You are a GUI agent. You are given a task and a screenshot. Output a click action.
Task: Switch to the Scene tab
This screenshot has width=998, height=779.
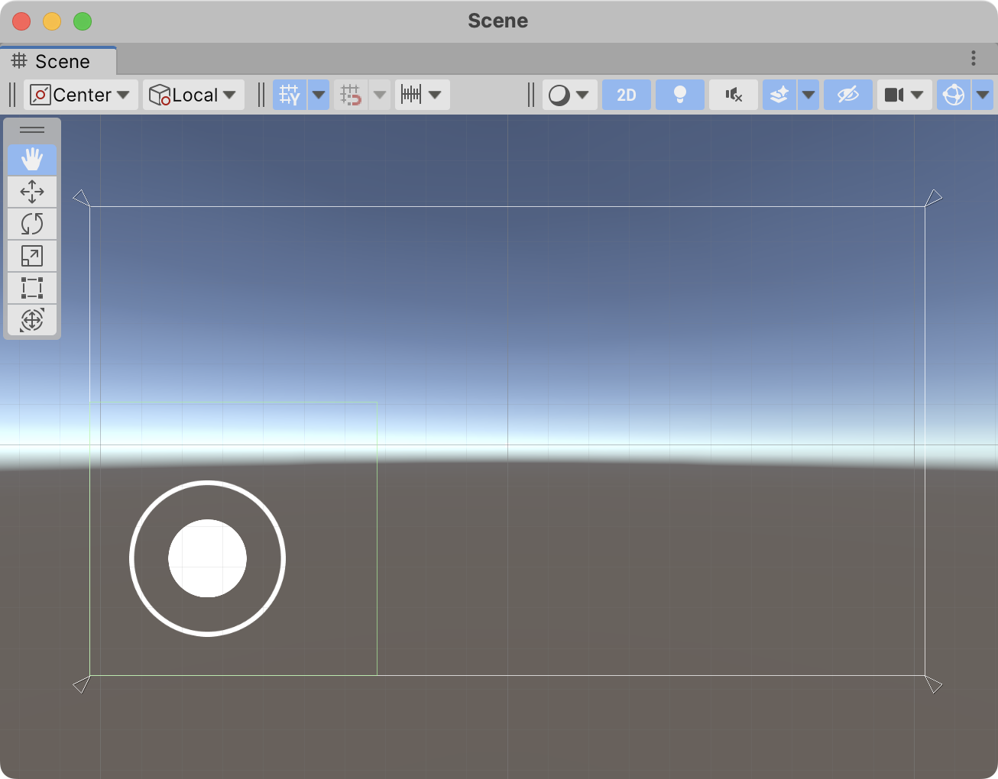pyautogui.click(x=59, y=61)
